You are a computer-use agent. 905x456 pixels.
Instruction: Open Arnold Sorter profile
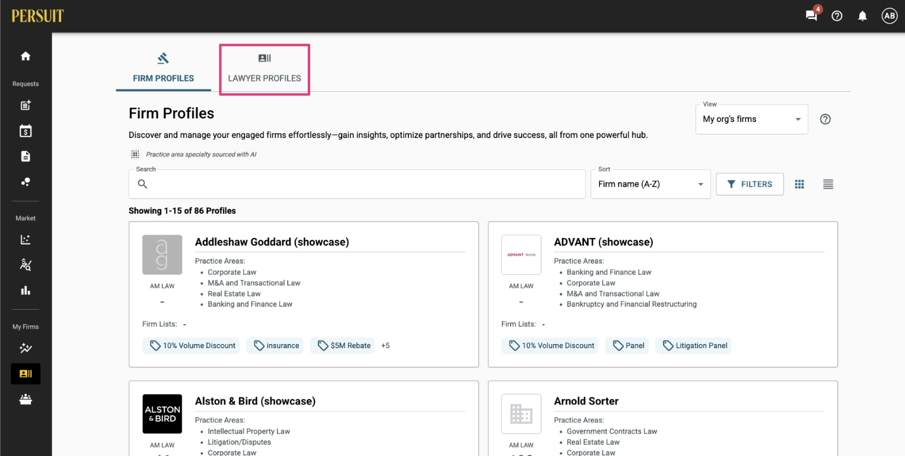click(586, 402)
